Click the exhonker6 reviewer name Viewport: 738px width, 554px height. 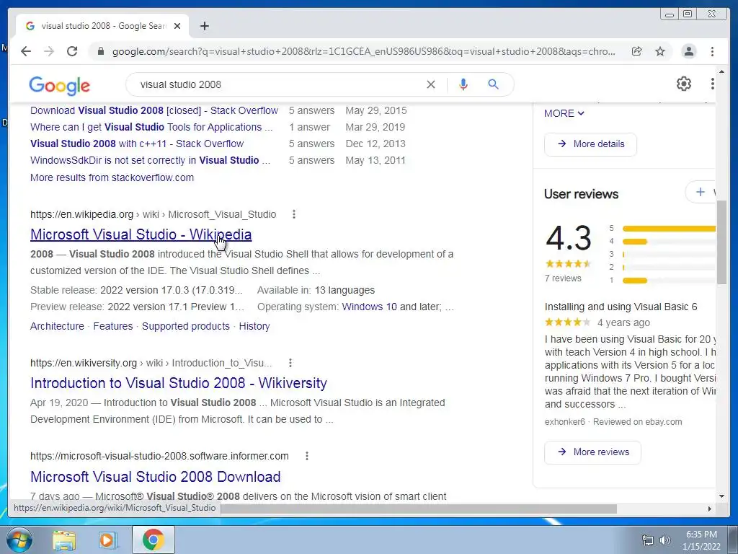click(565, 422)
